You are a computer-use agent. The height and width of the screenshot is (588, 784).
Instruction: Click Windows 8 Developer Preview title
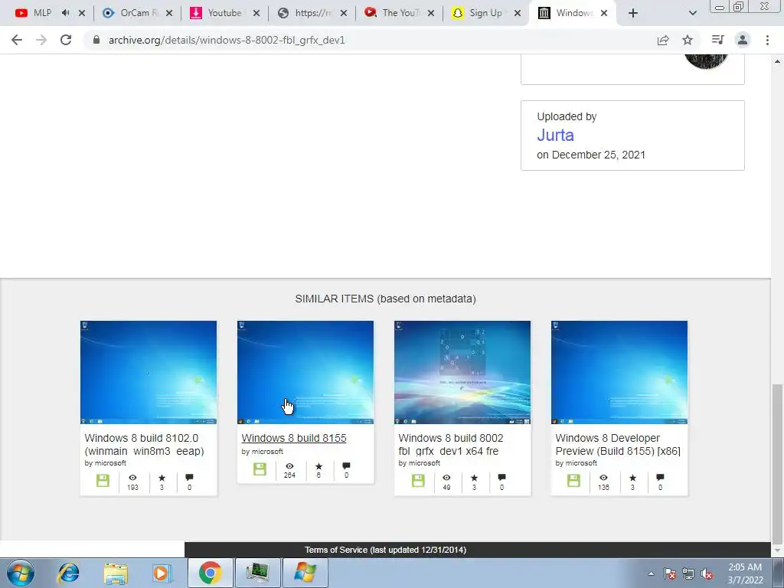click(618, 445)
